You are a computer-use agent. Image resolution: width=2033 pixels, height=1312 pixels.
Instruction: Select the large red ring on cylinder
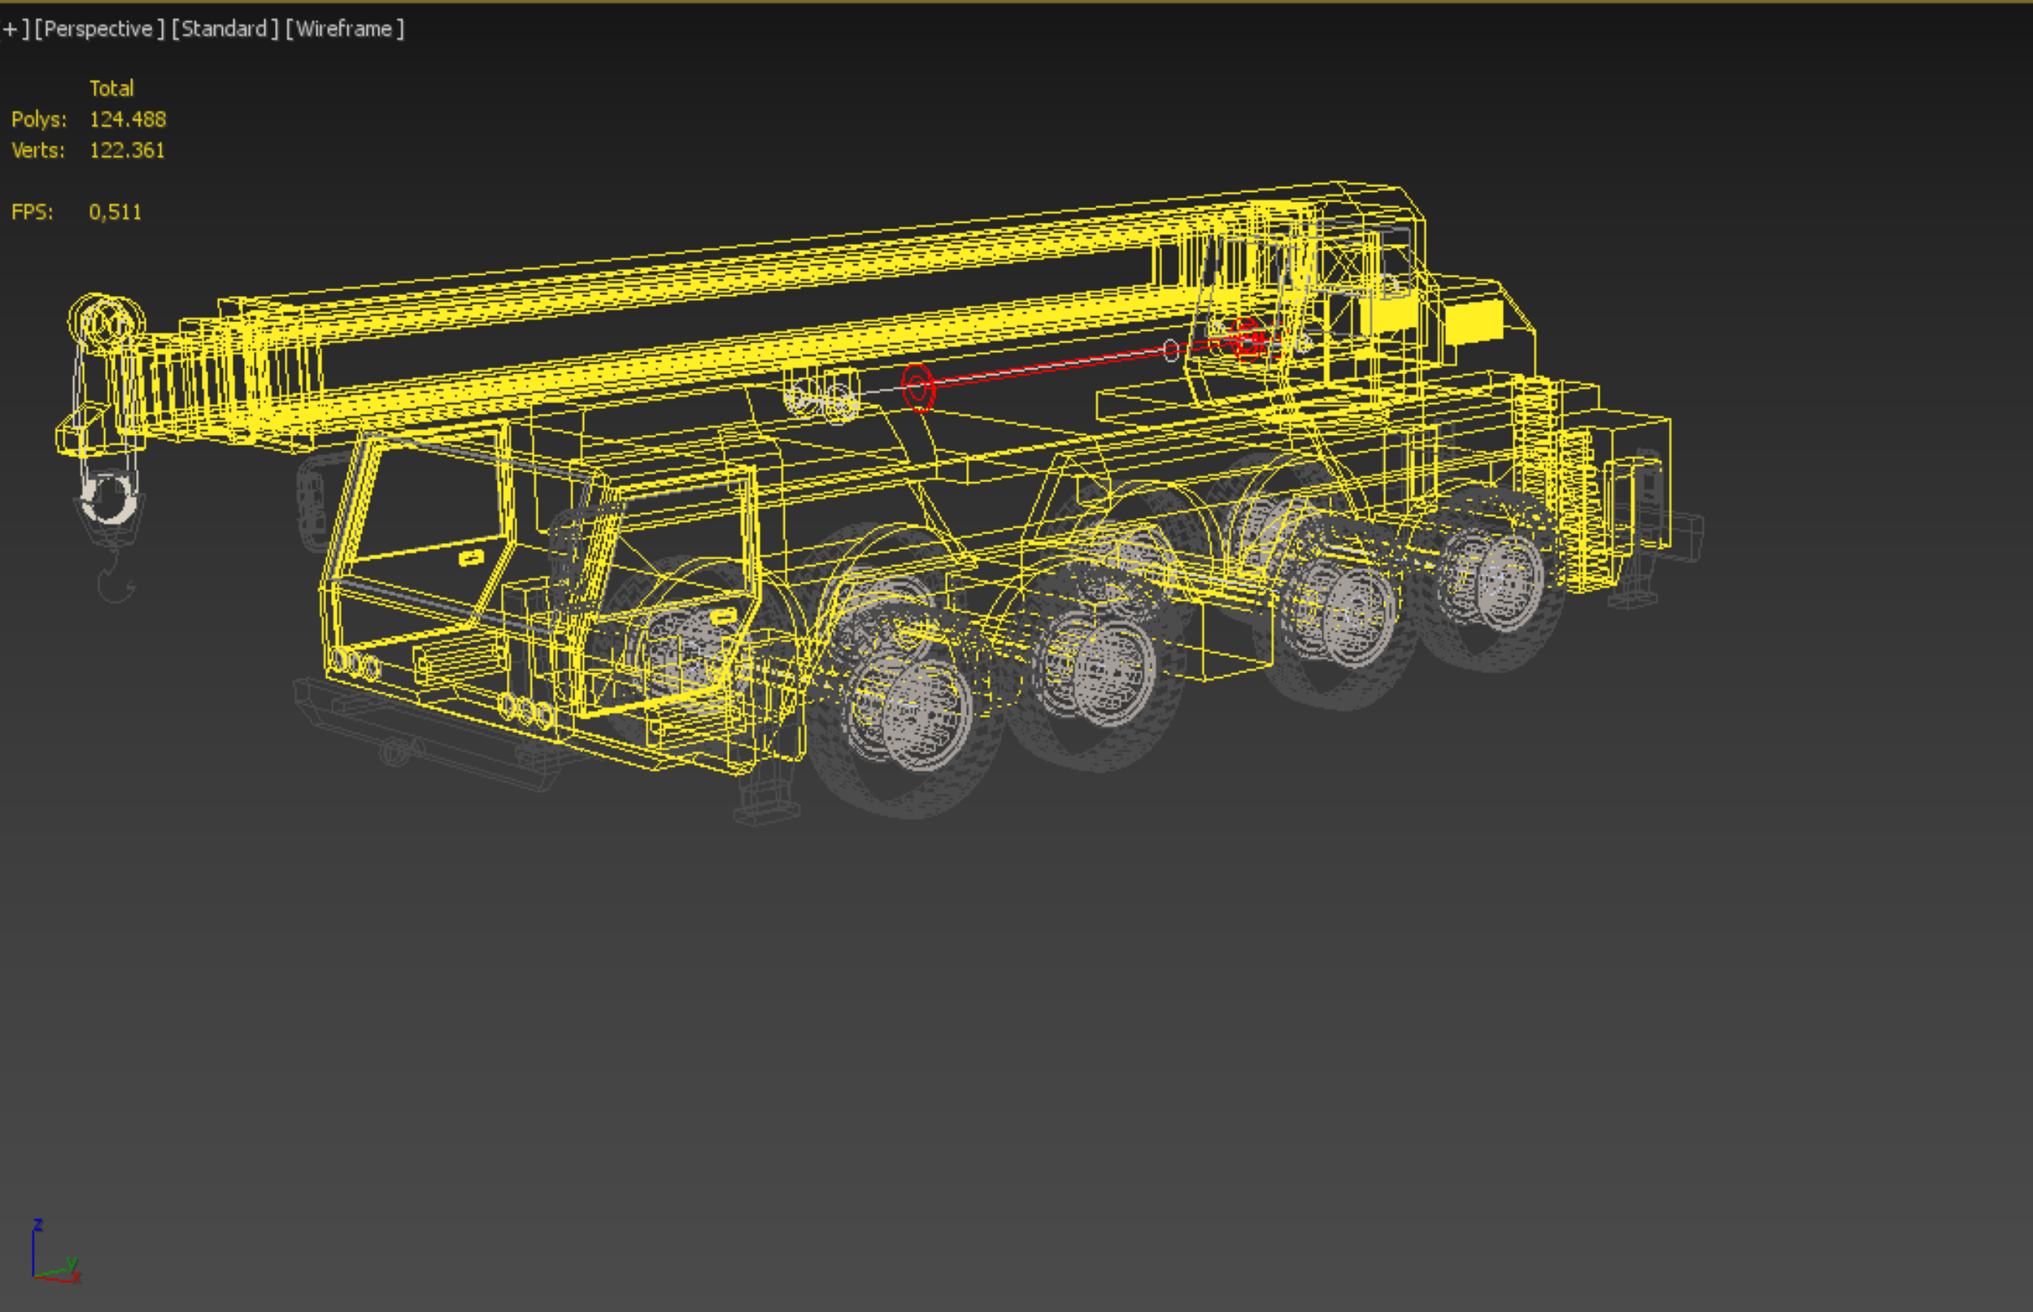(917, 389)
